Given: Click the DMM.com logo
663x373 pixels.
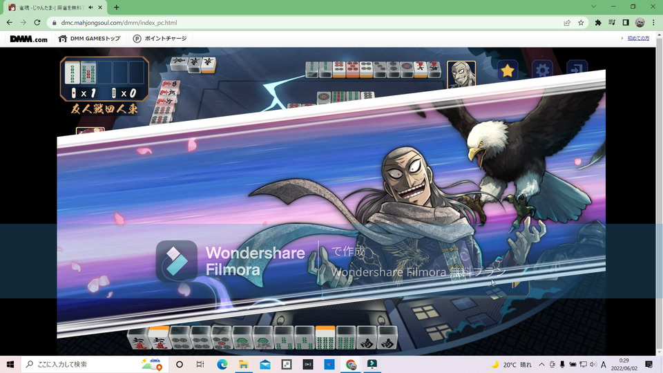Looking at the screenshot, I should pos(28,39).
